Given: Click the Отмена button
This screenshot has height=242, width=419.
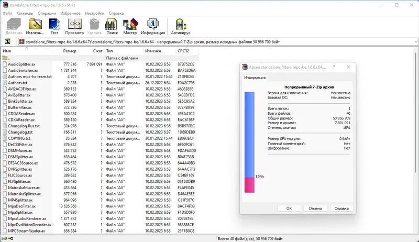Looking at the screenshot, I should [315, 208].
